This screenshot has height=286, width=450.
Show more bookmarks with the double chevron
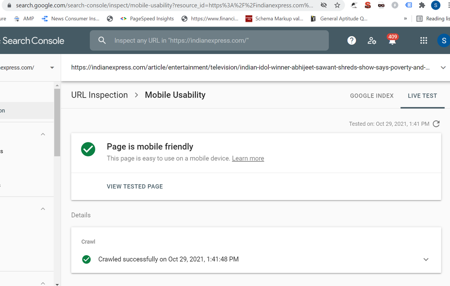click(x=405, y=19)
